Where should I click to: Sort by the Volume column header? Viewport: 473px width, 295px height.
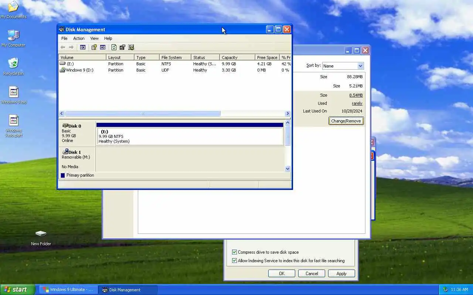point(82,58)
